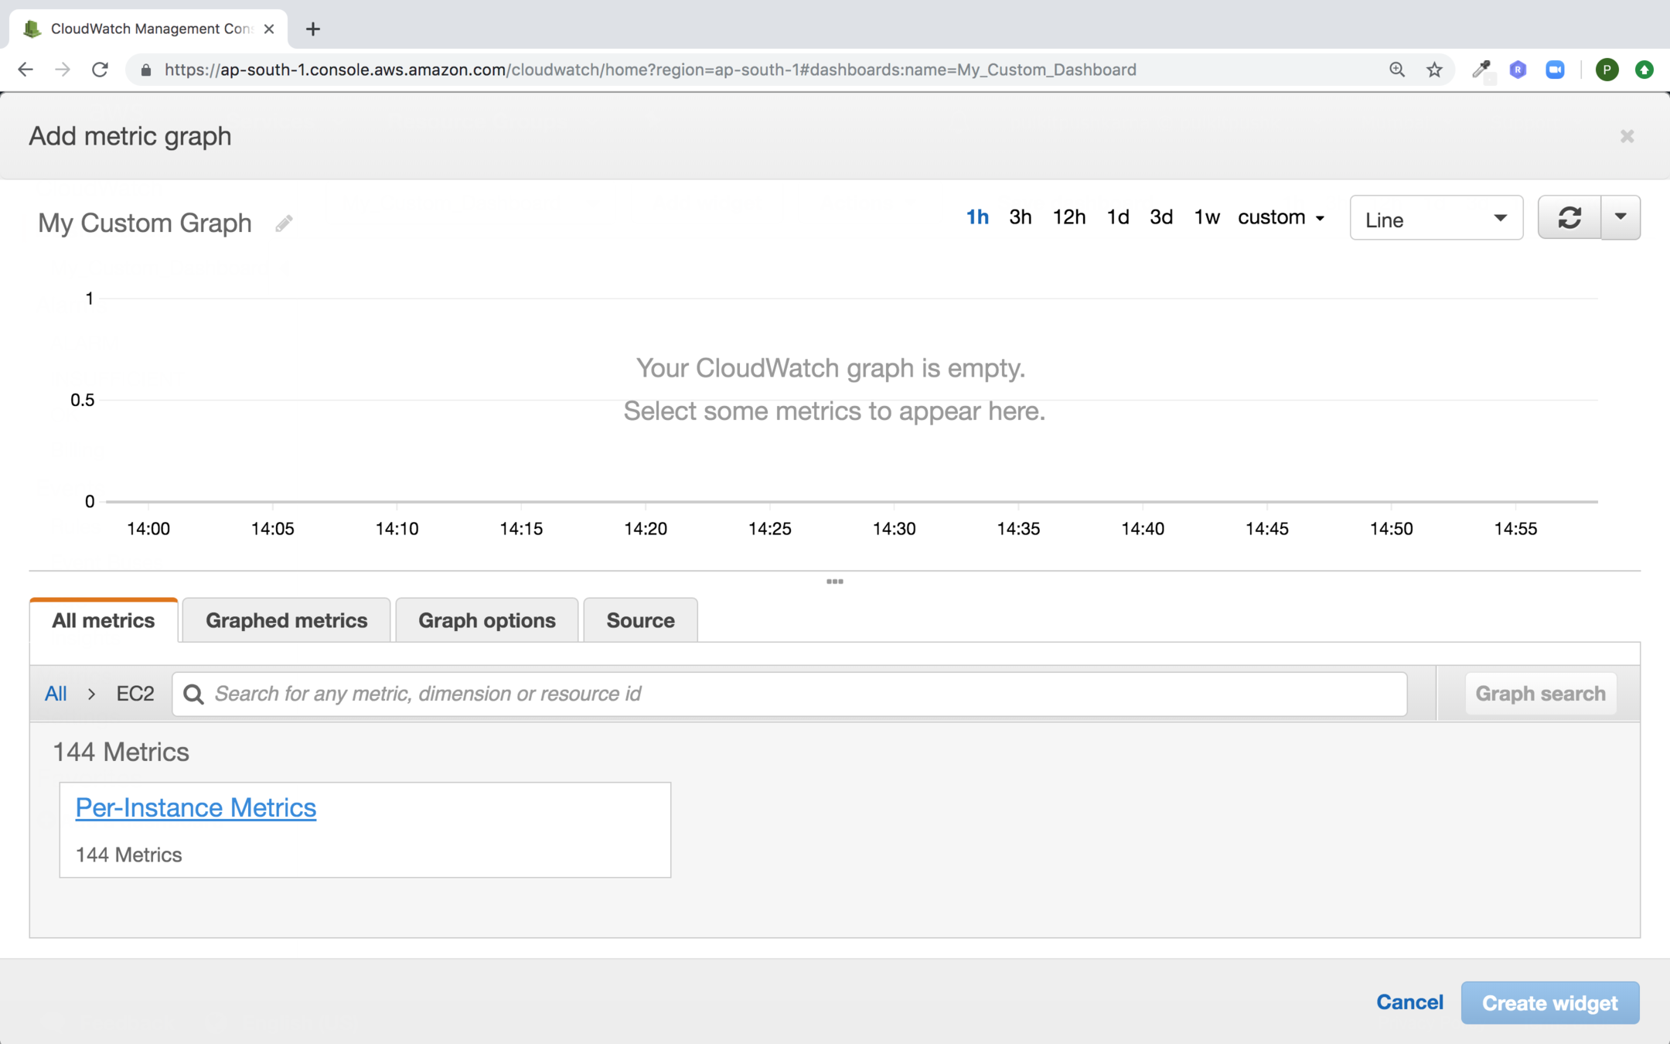Click the search magnifier icon in metrics field
1670x1044 pixels.
point(194,694)
